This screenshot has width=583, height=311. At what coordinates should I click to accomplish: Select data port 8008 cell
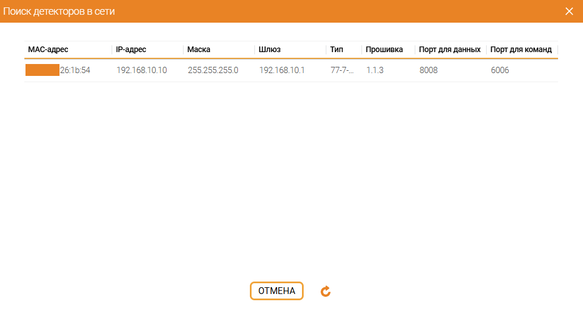click(428, 70)
